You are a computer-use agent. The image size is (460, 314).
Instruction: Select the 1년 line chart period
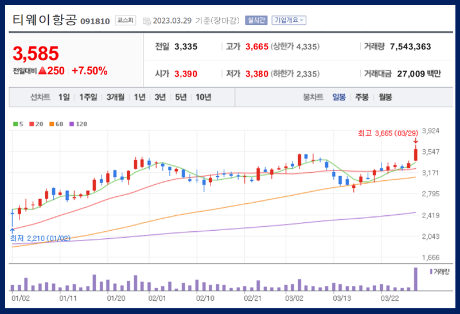[139, 97]
